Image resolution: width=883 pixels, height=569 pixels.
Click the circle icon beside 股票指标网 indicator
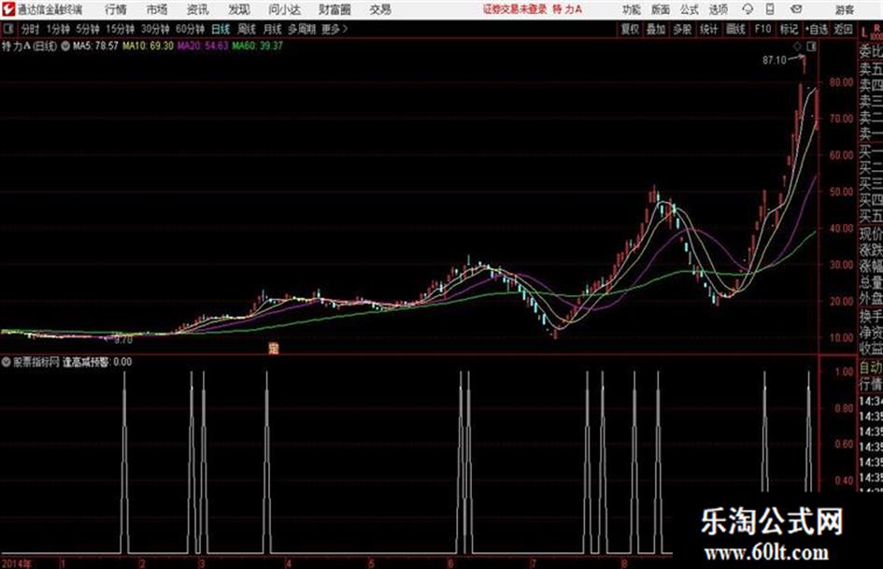pyautogui.click(x=7, y=362)
